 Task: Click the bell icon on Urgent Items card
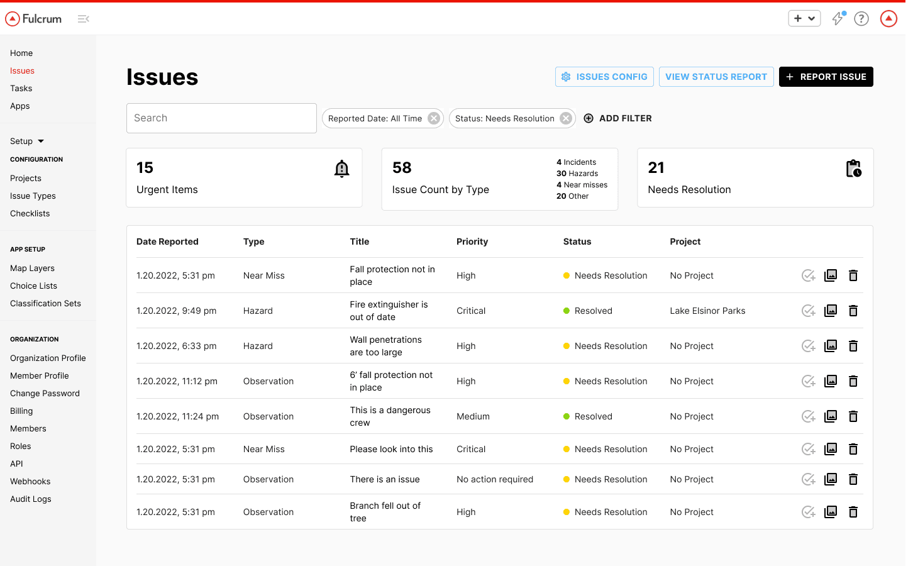(341, 169)
